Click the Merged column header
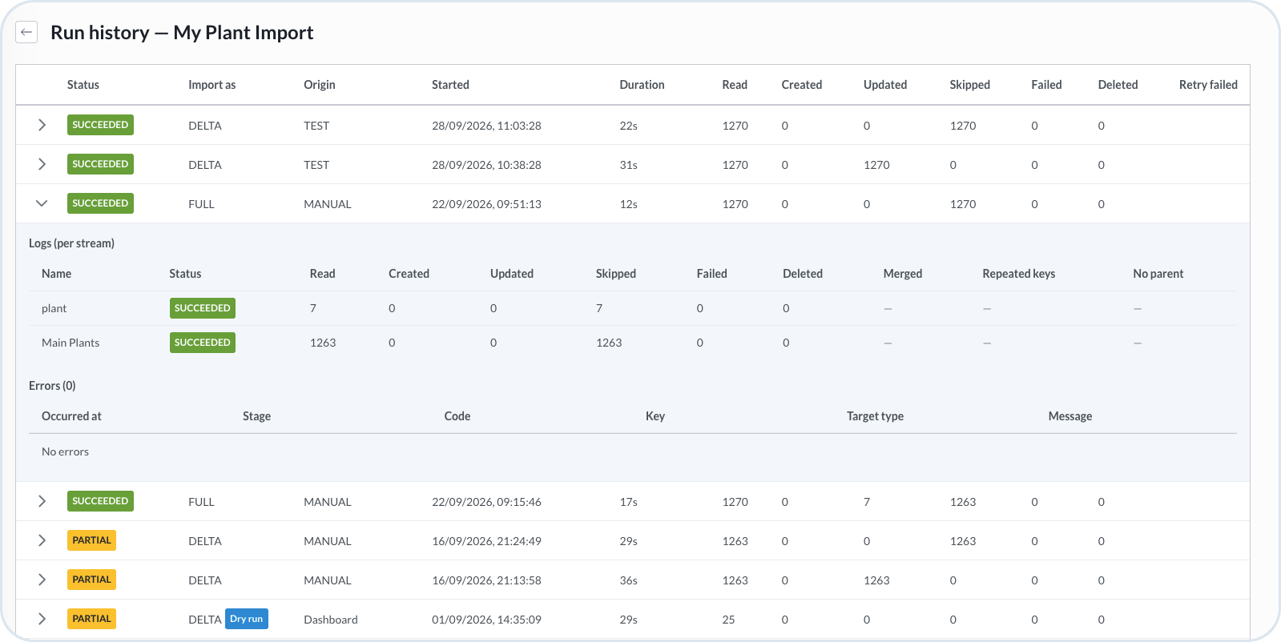This screenshot has height=642, width=1281. 903,274
